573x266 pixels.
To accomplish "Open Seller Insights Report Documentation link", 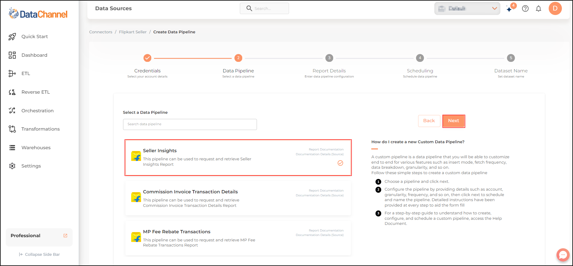I will click(x=326, y=150).
